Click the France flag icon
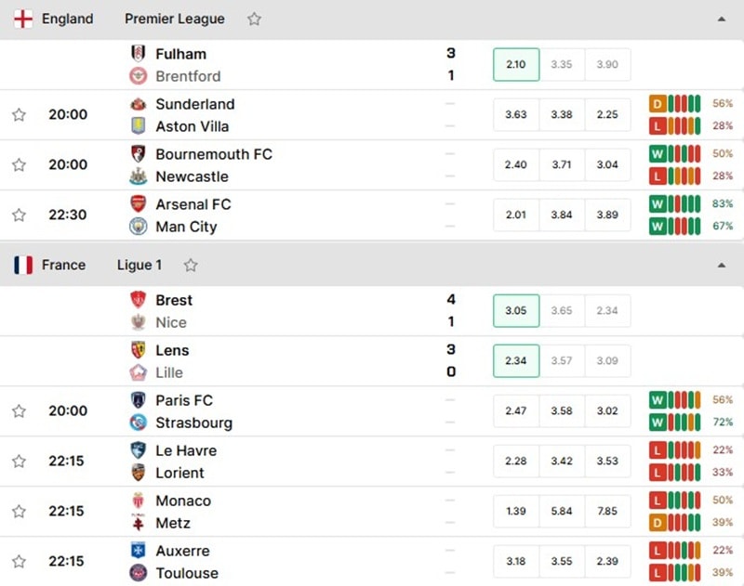The image size is (744, 586). [23, 265]
